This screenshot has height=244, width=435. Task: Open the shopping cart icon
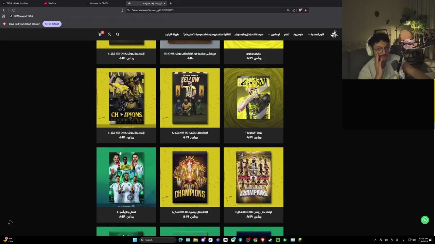coord(100,34)
